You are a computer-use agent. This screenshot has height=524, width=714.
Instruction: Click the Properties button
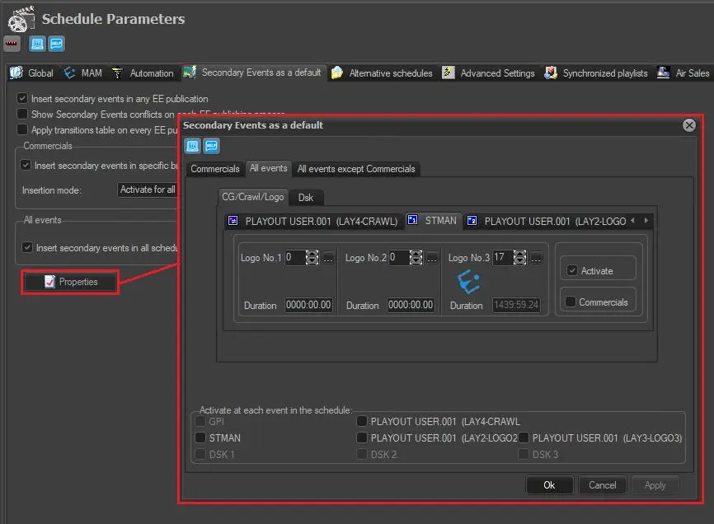(x=70, y=282)
